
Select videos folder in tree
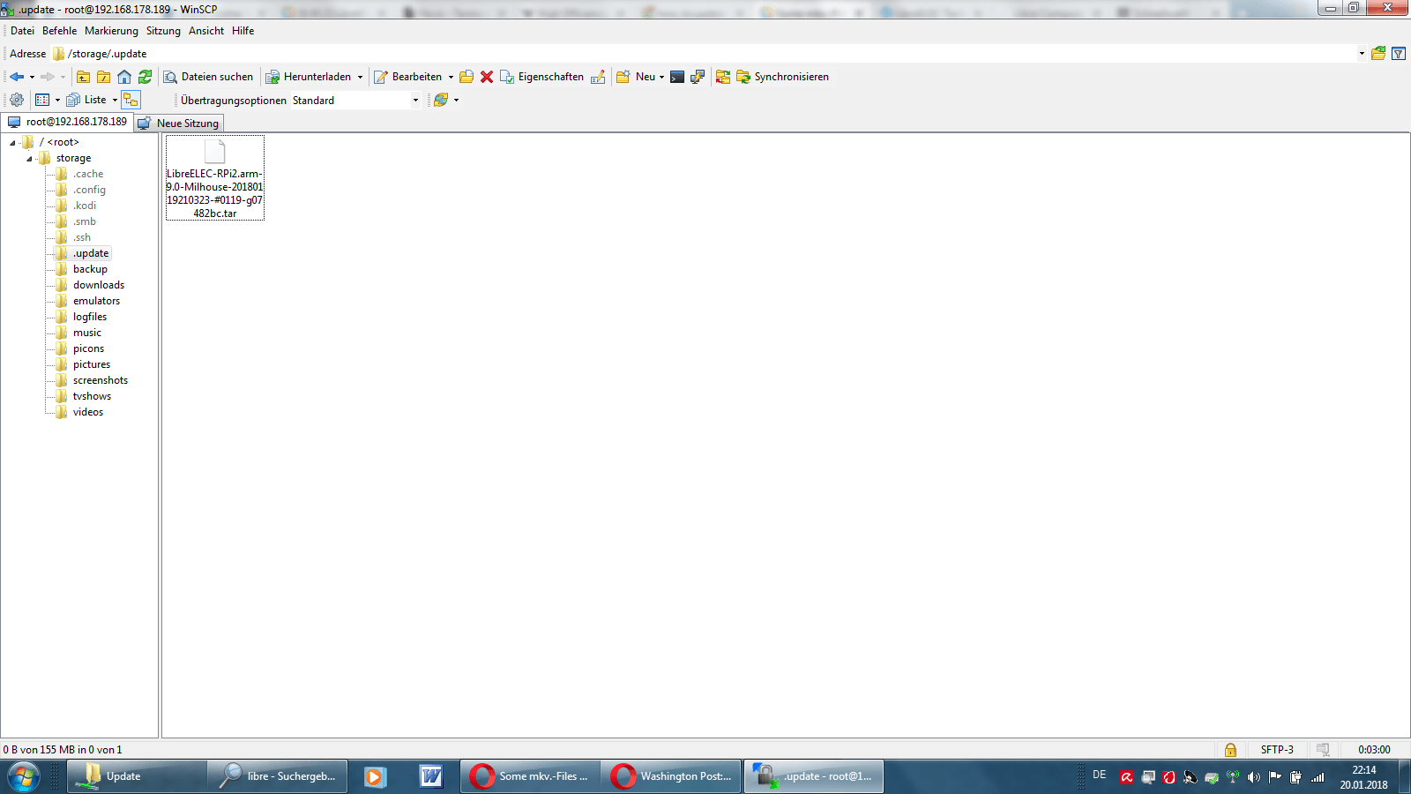(88, 412)
